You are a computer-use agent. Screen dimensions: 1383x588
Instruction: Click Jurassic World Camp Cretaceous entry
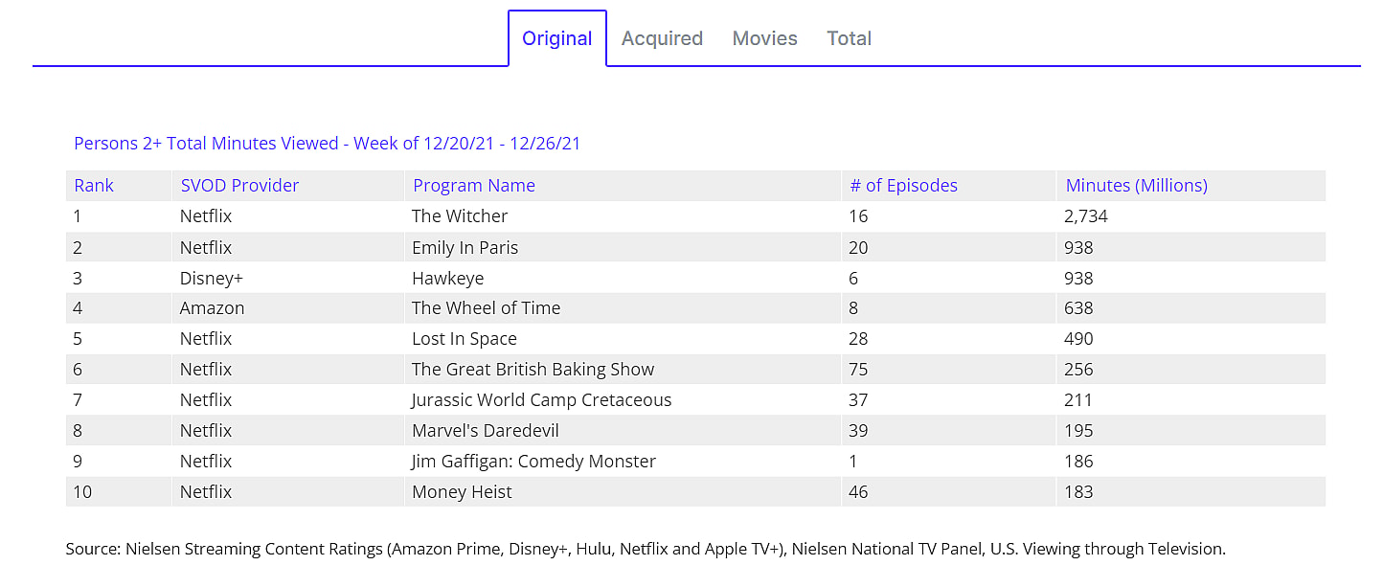pyautogui.click(x=541, y=400)
